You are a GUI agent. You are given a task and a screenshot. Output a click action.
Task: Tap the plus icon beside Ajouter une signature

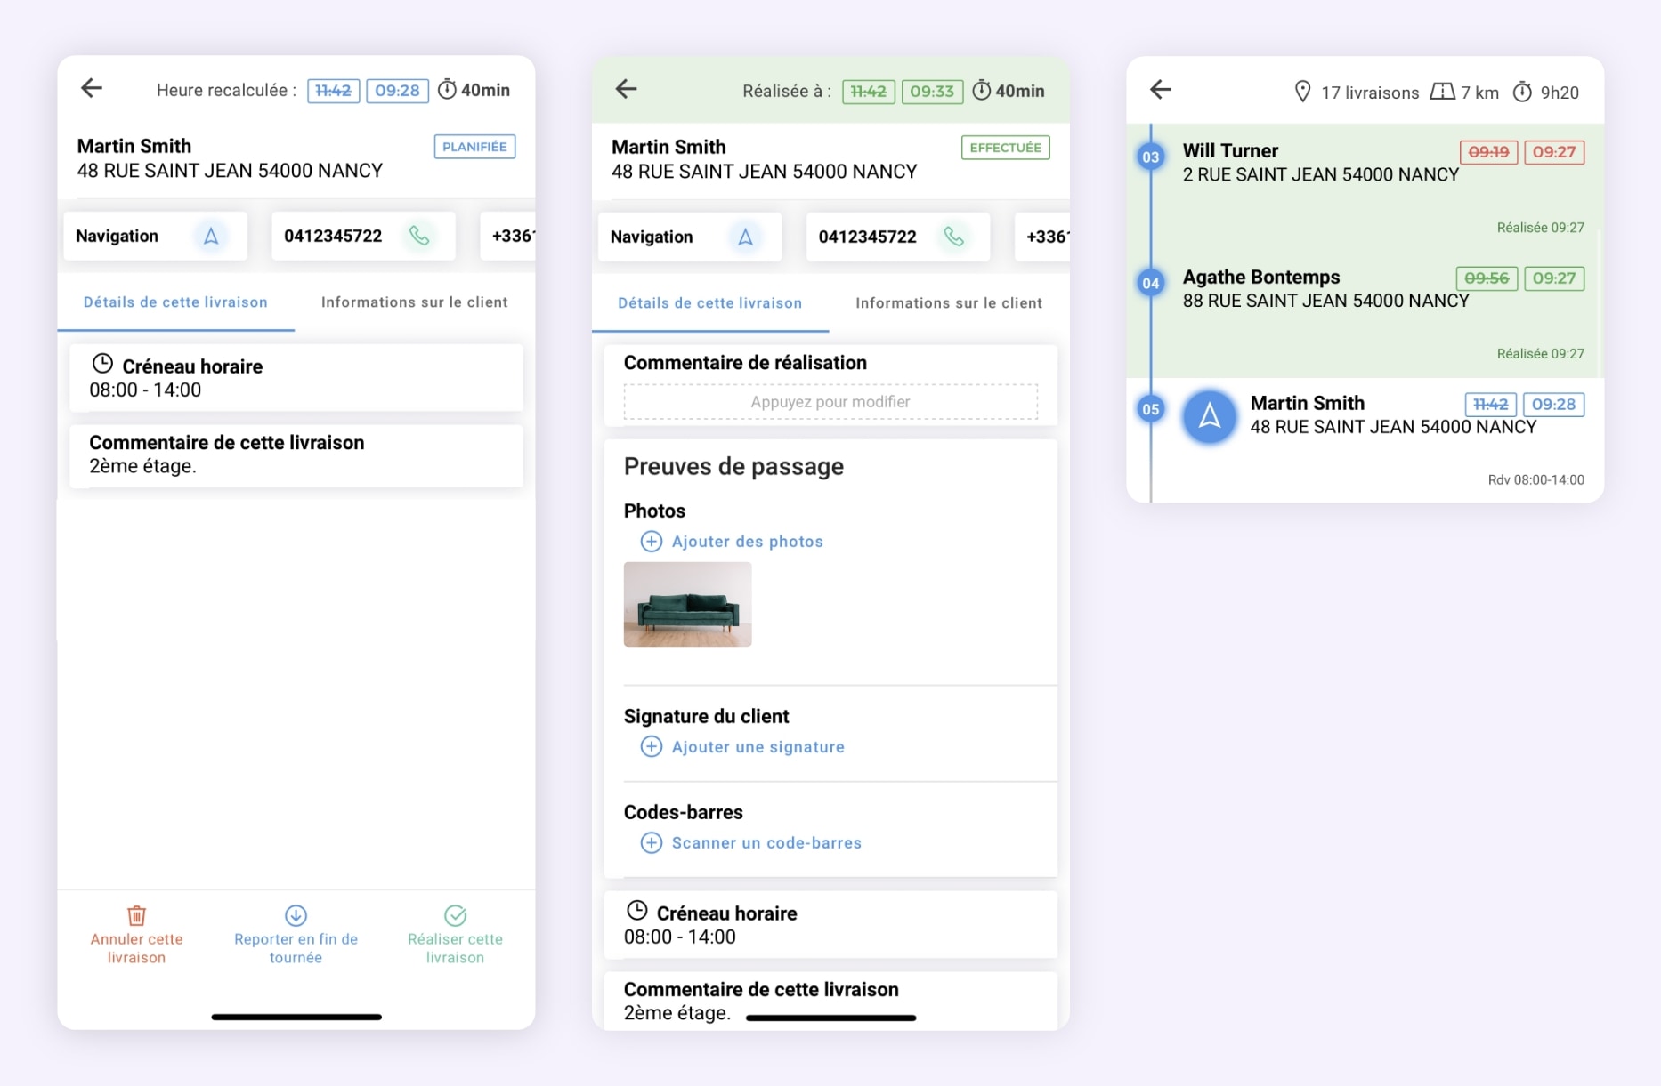651,746
